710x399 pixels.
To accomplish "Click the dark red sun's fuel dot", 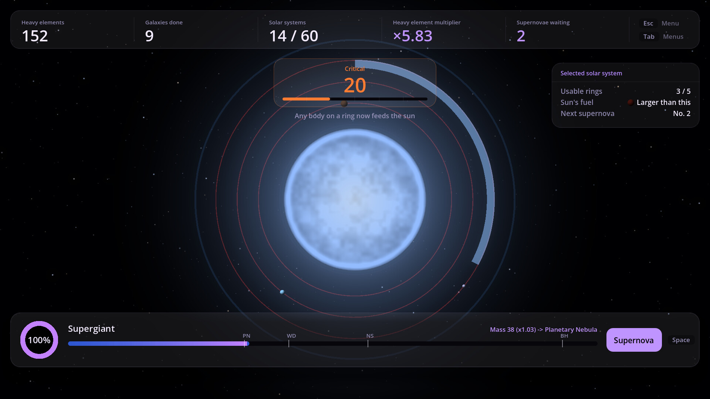I will tap(630, 102).
